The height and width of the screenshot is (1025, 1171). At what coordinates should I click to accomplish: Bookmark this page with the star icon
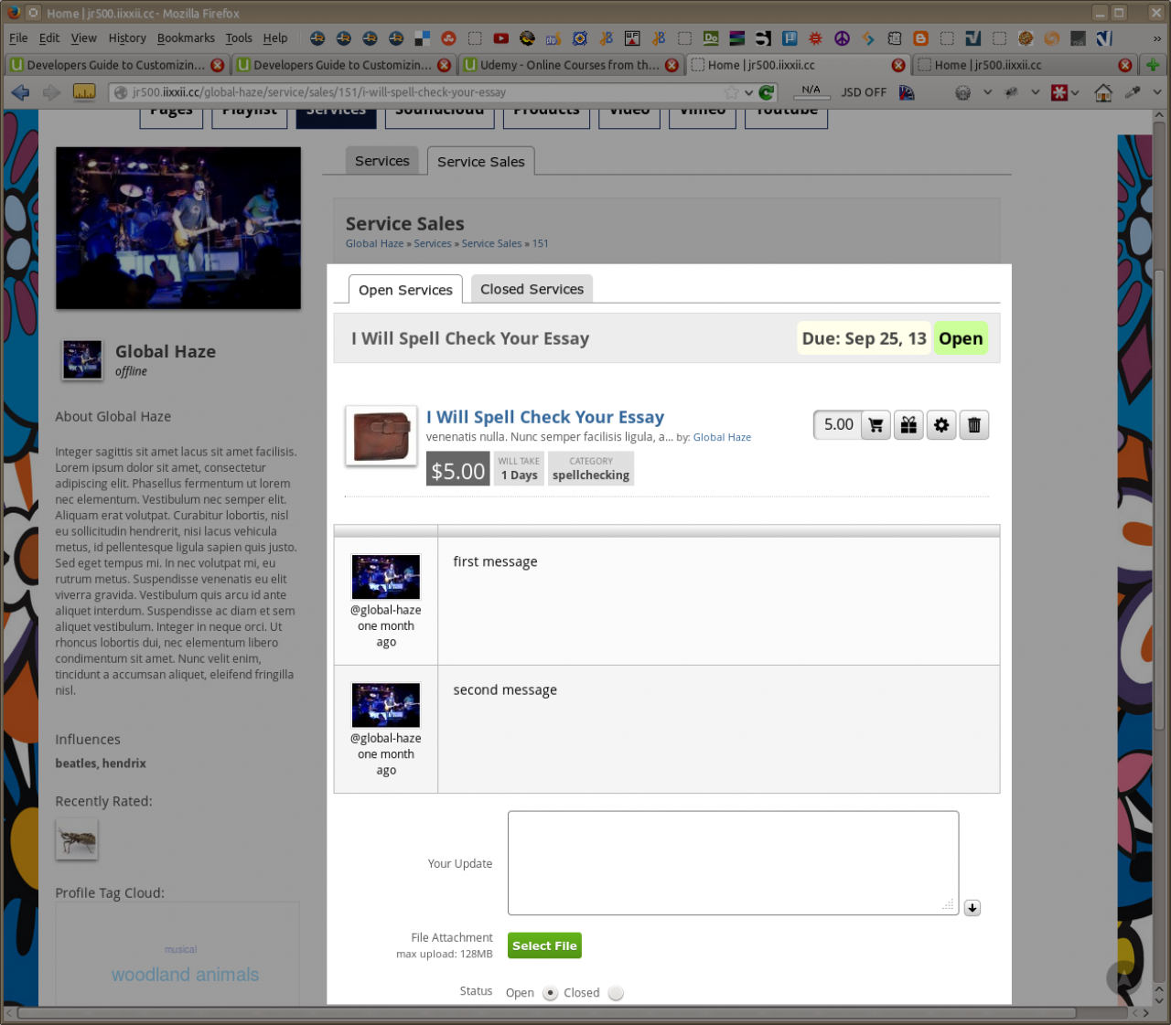732,92
